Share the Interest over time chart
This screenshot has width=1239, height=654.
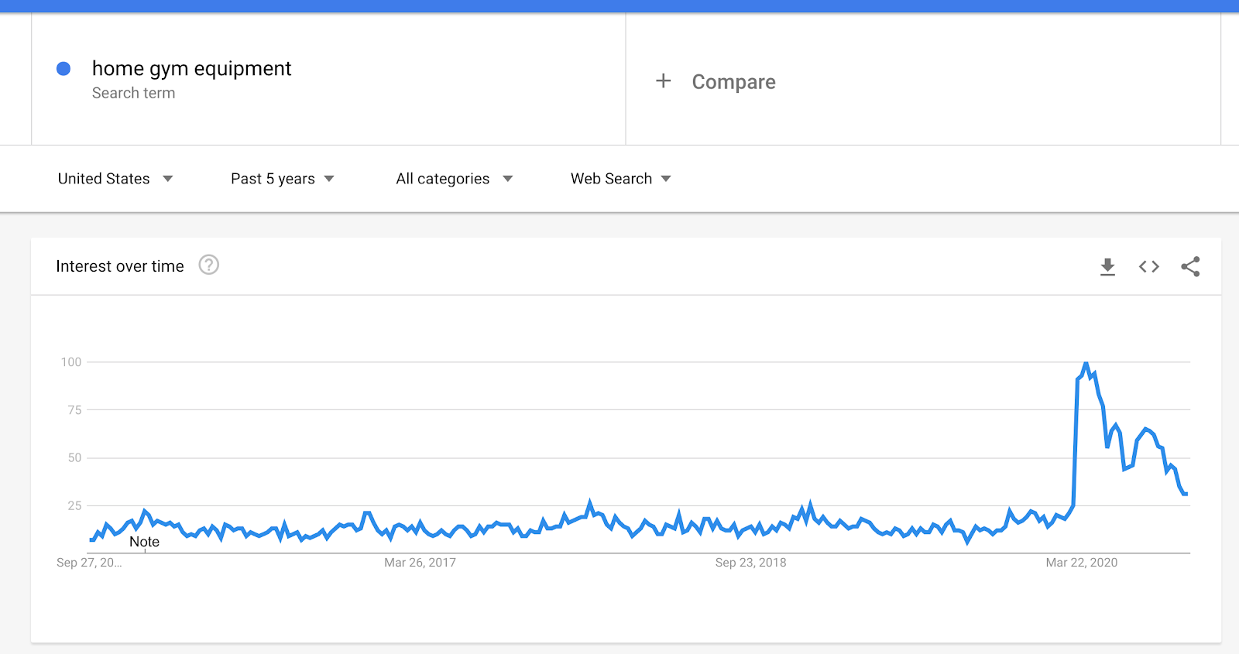coord(1190,267)
